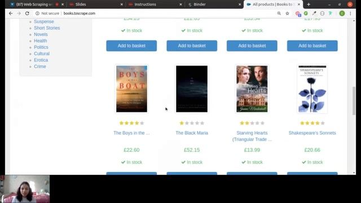
Task: Open the Starving Hearts cover image
Action: [x=252, y=89]
